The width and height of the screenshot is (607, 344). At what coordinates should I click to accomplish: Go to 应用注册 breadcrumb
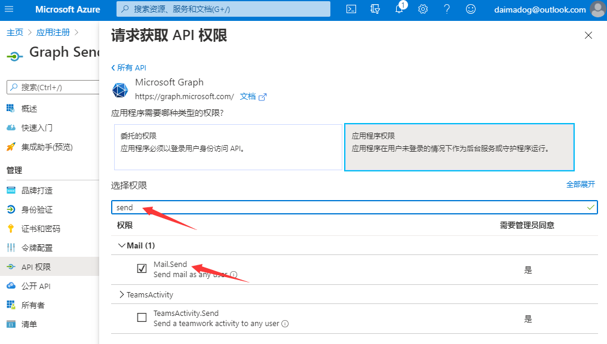tap(53, 32)
